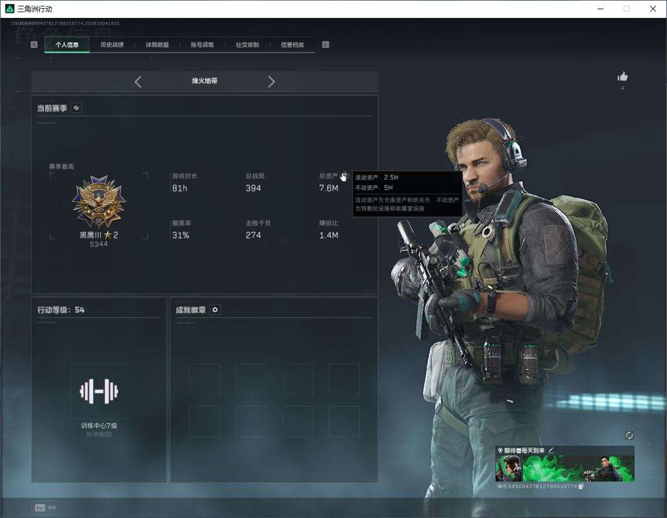View the 信誉档案 tab

(x=292, y=45)
